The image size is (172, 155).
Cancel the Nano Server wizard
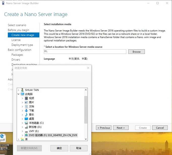pos(160,128)
